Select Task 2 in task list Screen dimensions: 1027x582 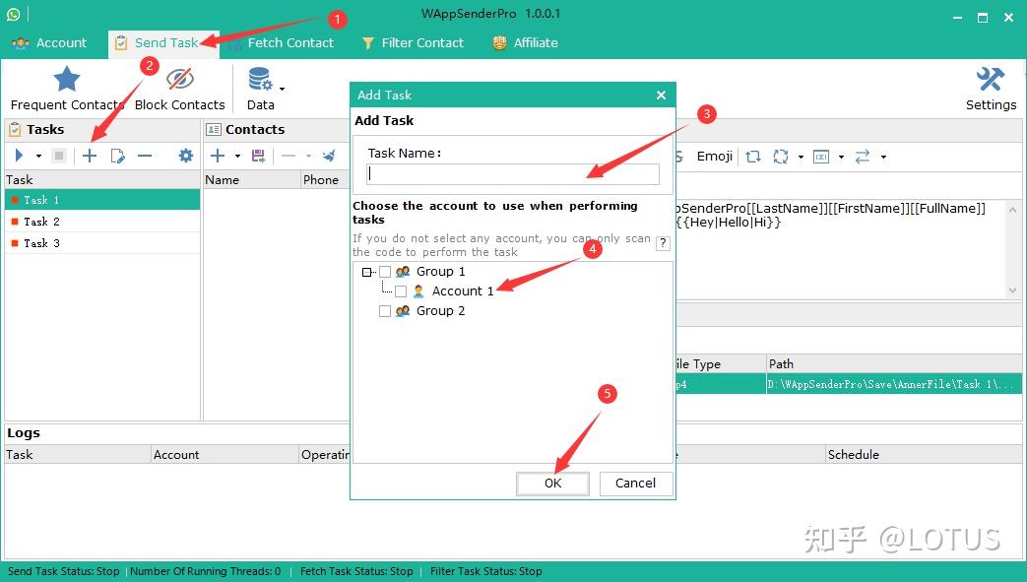coord(102,222)
